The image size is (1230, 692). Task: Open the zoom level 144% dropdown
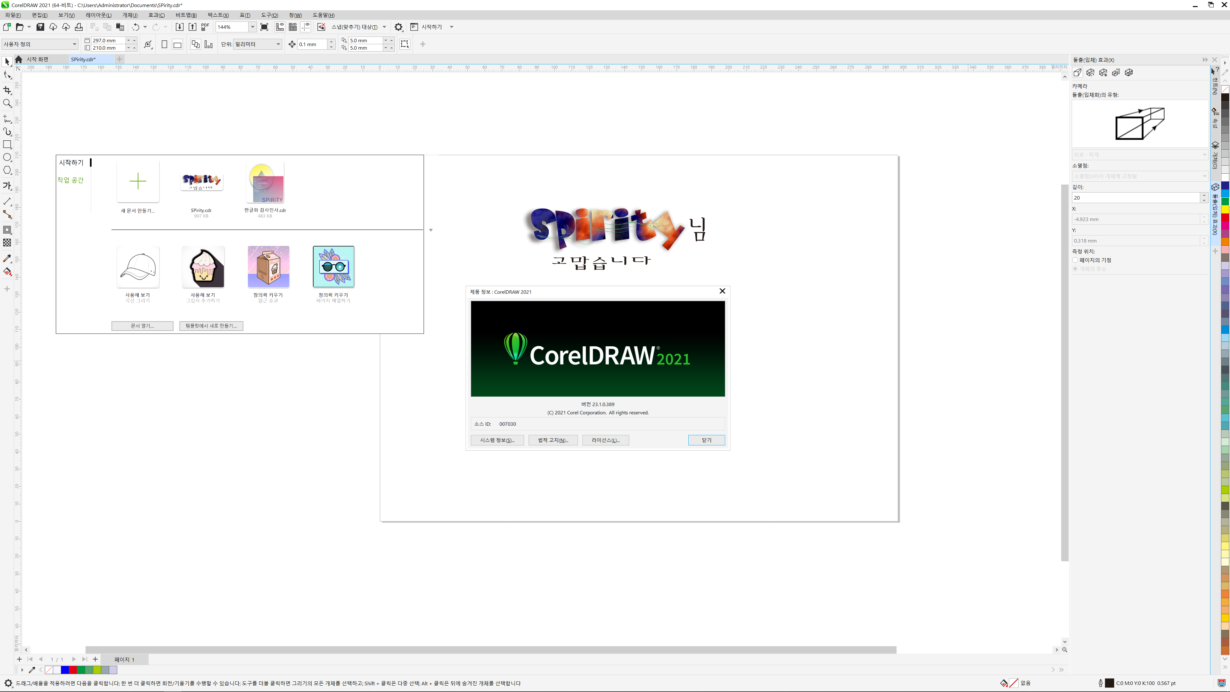click(x=253, y=27)
